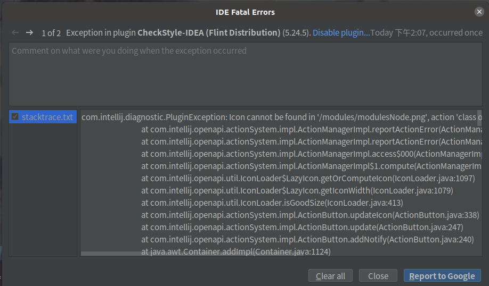Click the ActionButton.update(ActionButton.java:247) line
489x286 pixels.
[302, 227]
